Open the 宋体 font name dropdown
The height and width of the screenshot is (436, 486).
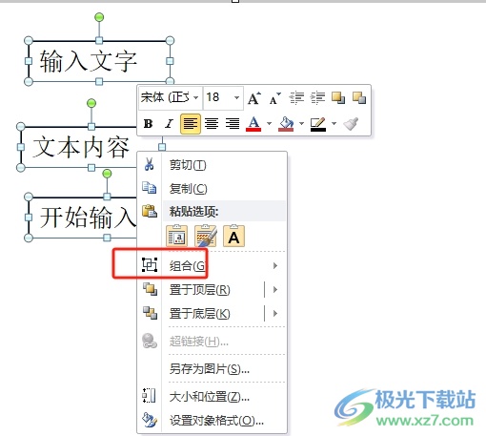click(x=195, y=97)
